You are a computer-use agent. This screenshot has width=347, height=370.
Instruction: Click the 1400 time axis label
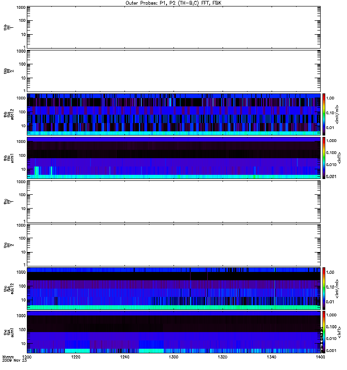320,357
